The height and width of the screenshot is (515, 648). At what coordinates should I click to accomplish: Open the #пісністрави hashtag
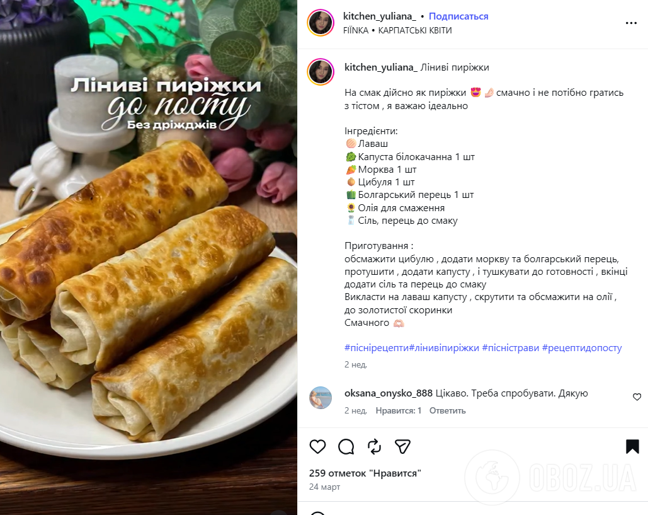point(510,348)
